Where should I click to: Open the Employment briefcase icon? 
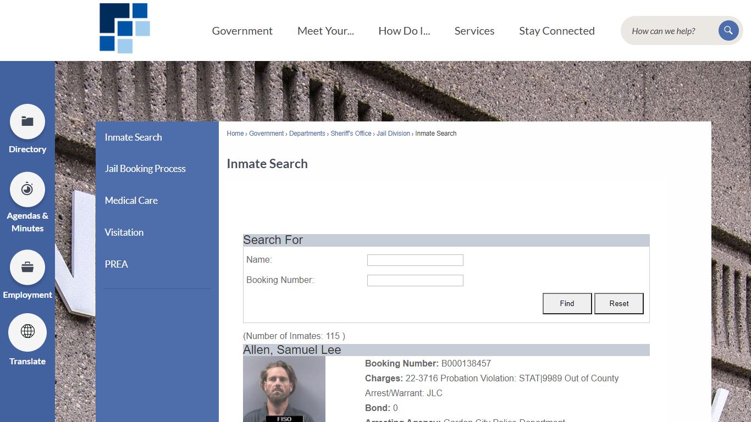(x=27, y=268)
